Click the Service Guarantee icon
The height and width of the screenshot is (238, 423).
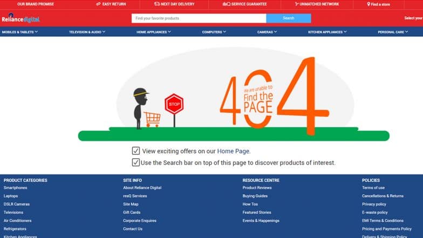tap(227, 4)
